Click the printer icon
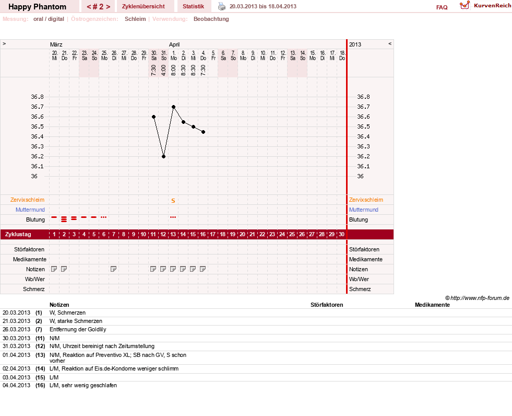Viewport: 512px width, 416px height. (222, 6)
